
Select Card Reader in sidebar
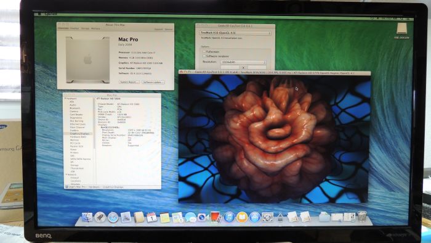(x=76, y=115)
